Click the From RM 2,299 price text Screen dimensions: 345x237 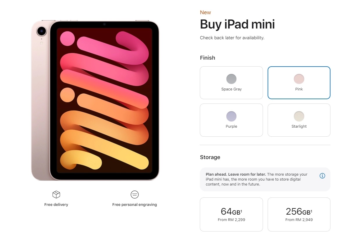click(x=231, y=220)
